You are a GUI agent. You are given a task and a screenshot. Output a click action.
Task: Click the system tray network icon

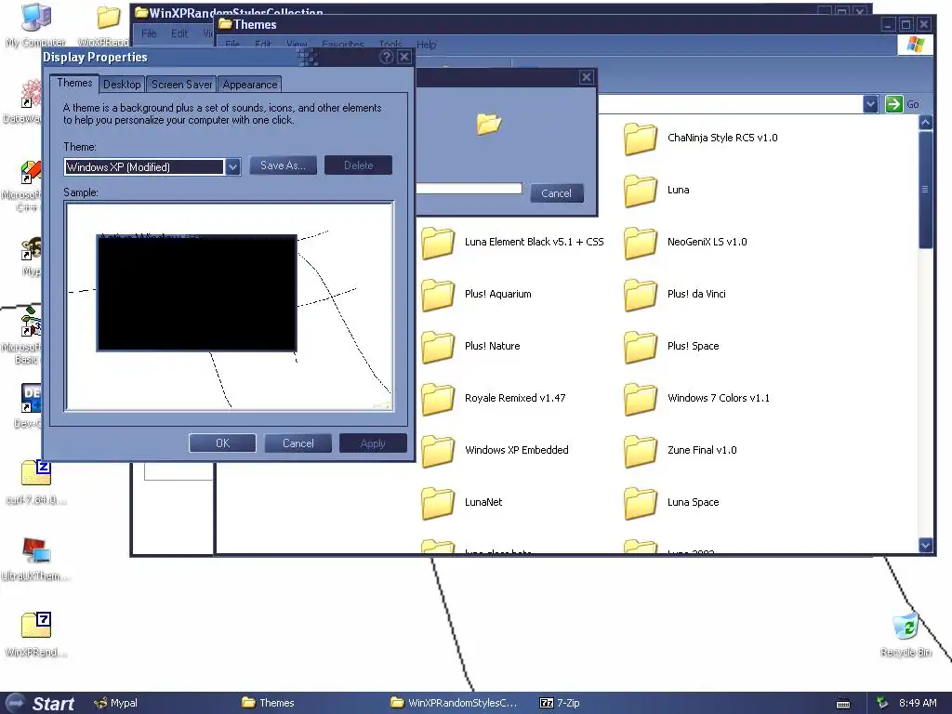pyautogui.click(x=881, y=703)
